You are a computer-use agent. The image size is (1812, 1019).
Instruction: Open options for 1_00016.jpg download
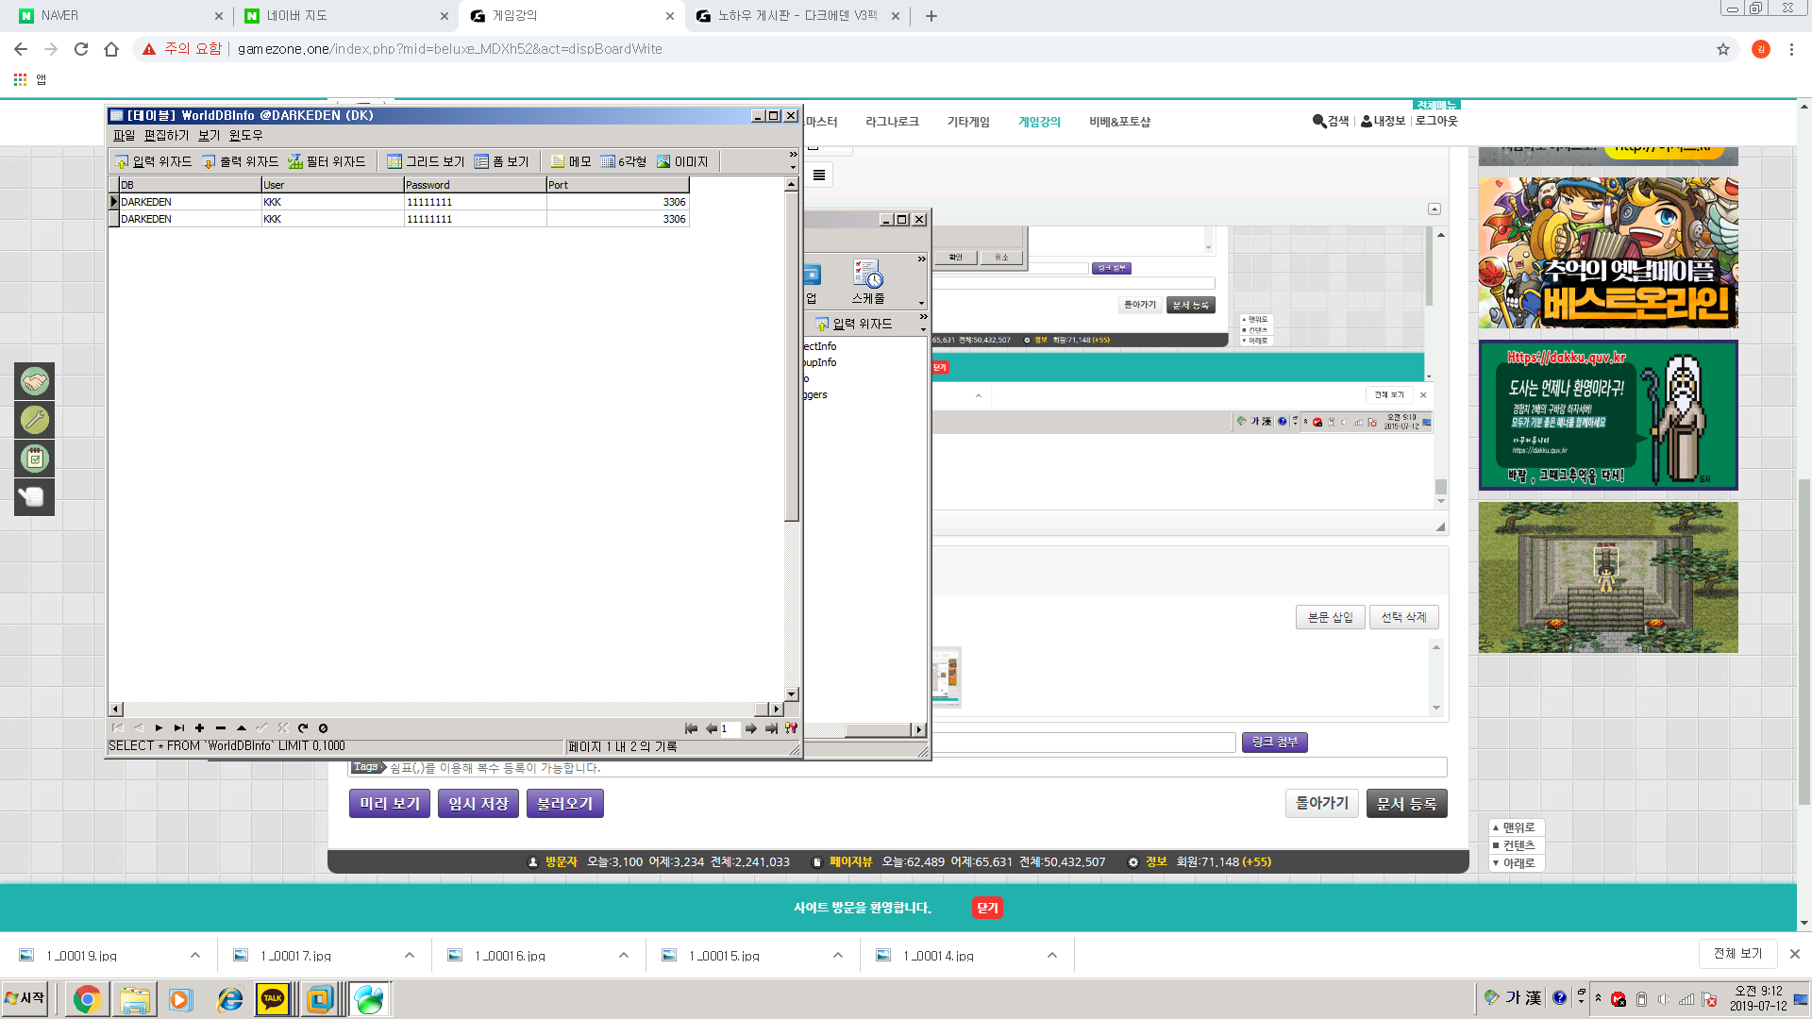click(x=624, y=956)
